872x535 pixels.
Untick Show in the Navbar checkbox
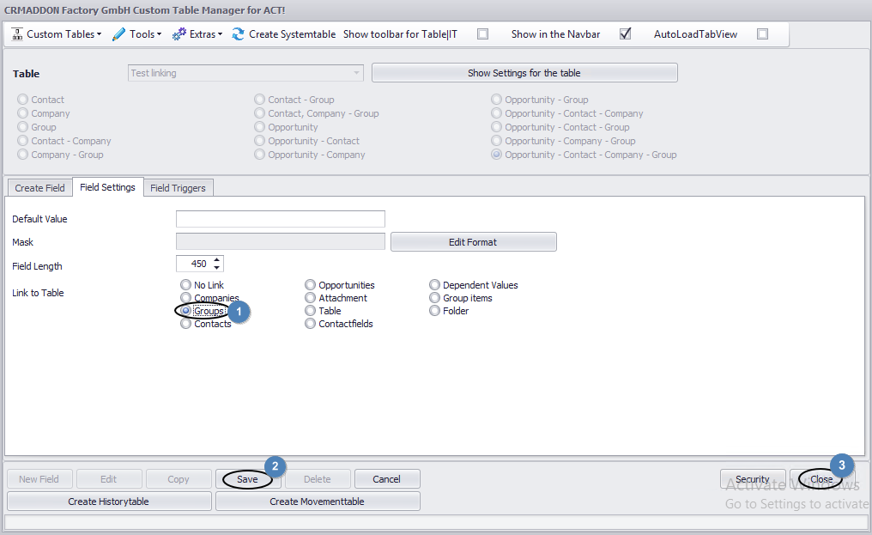625,34
